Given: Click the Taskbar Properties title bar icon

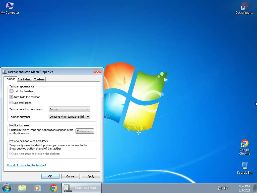Looking at the screenshot, I should (5, 72).
